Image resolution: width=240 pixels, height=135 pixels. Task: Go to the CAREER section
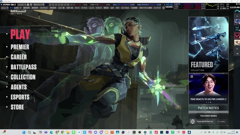tap(18, 57)
